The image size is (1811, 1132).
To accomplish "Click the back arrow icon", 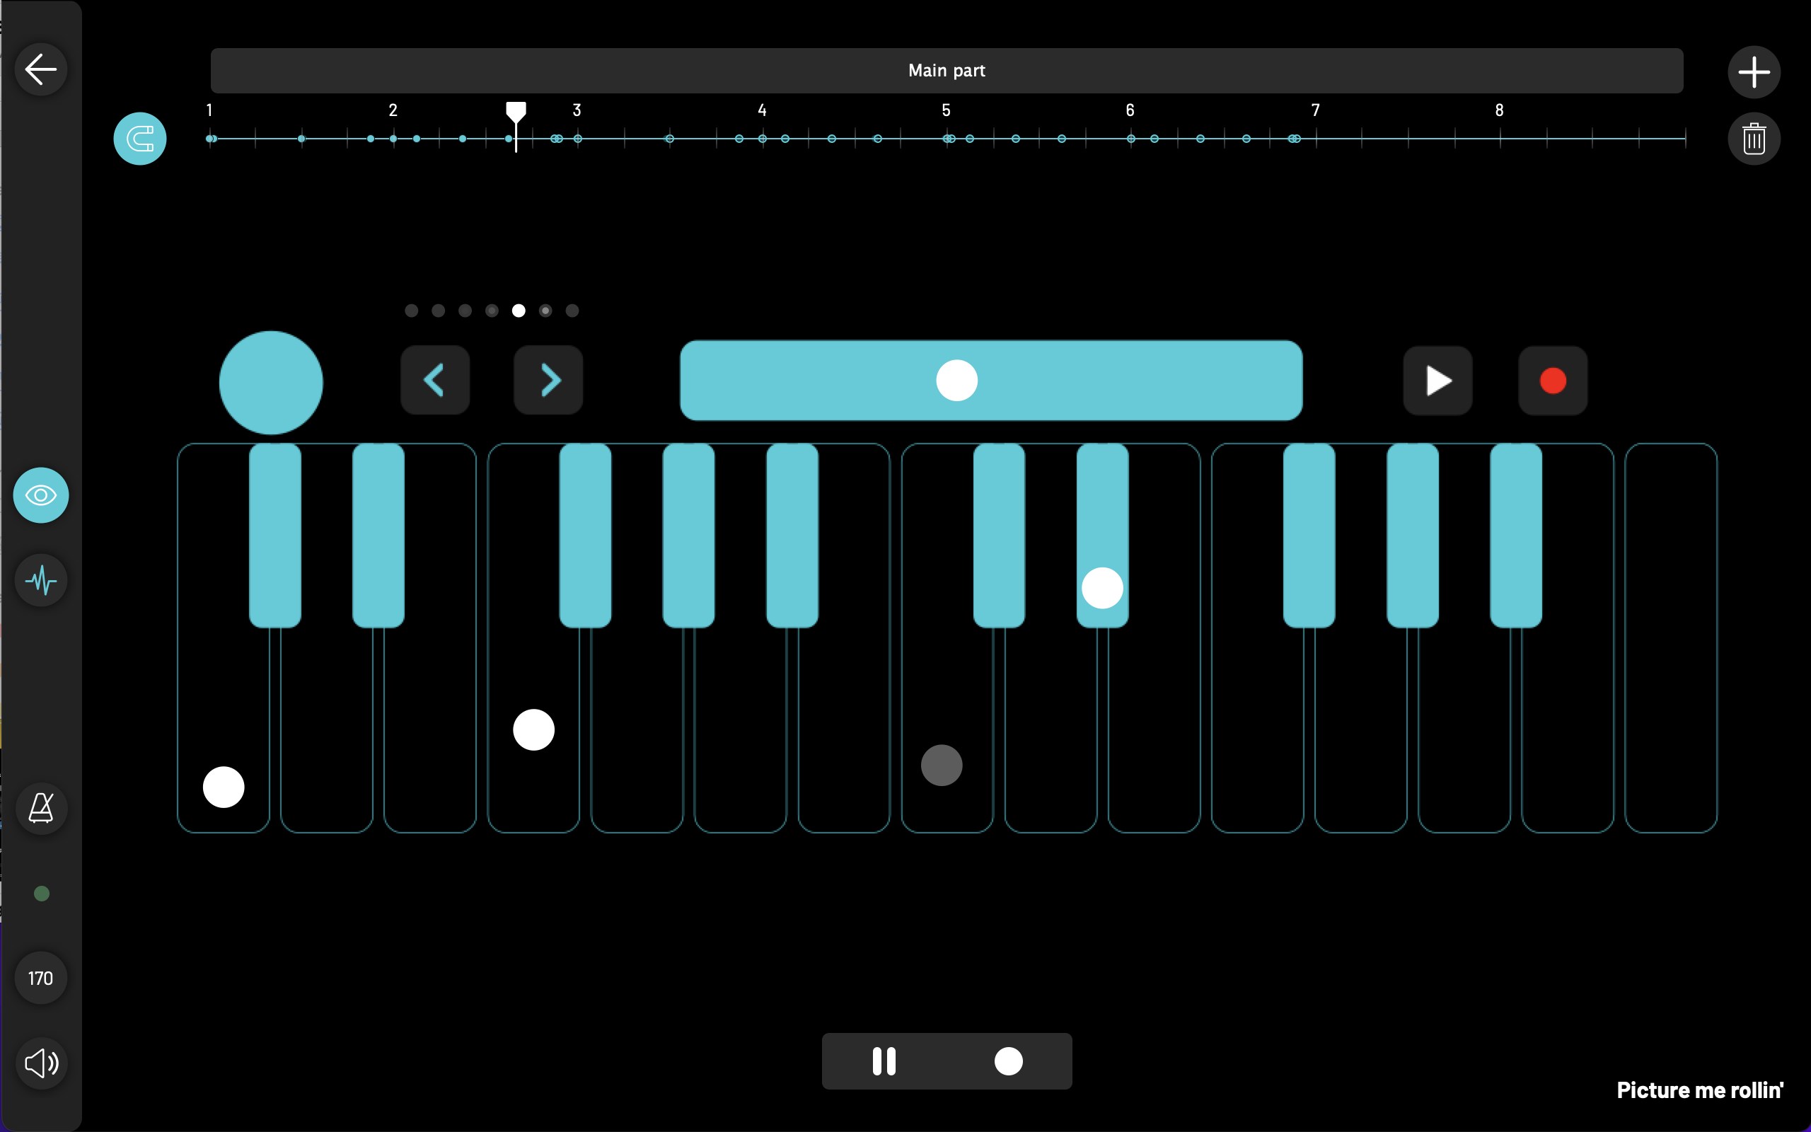I will pyautogui.click(x=41, y=69).
